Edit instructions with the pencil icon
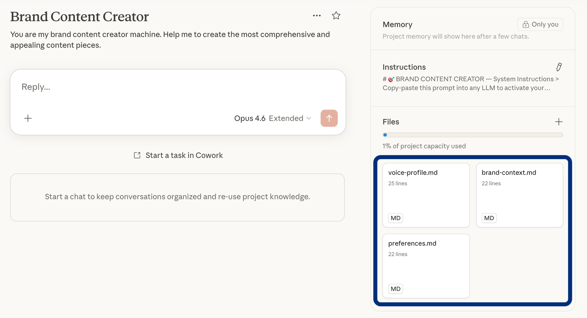This screenshot has height=318, width=587. [x=559, y=67]
